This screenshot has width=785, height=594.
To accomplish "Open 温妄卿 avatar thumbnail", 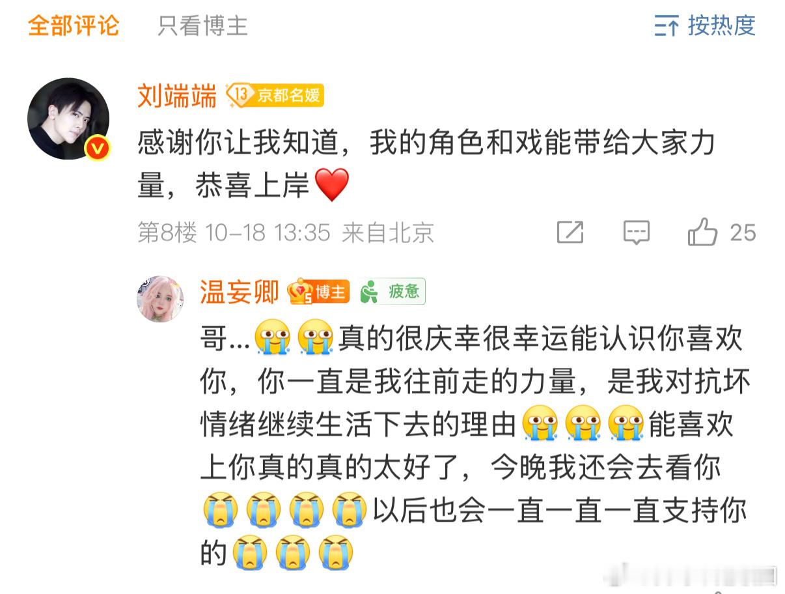I will [160, 298].
